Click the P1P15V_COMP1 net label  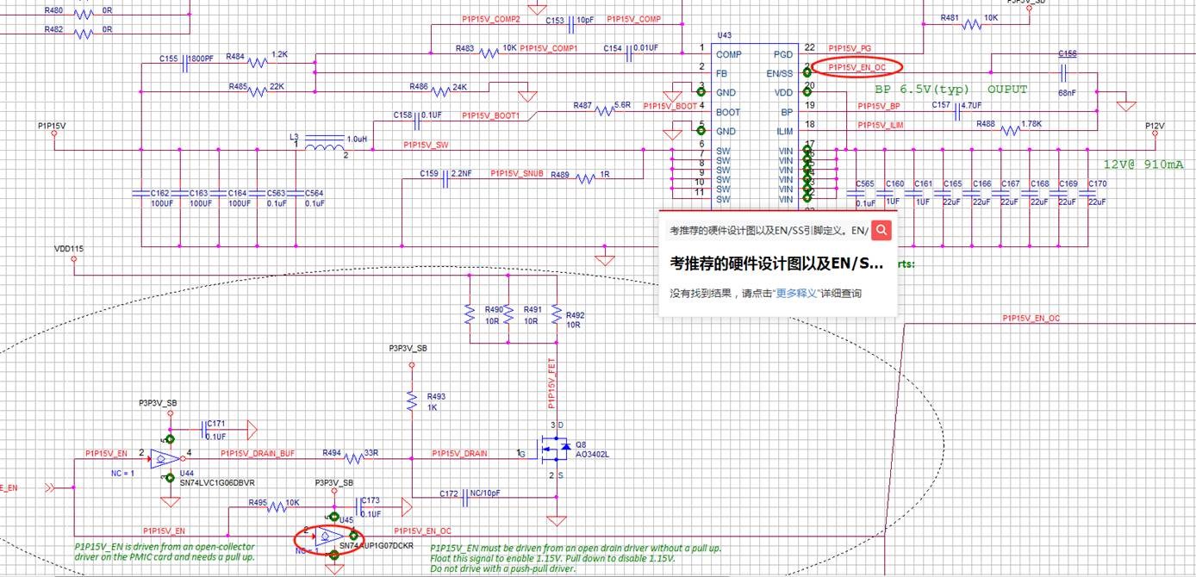[549, 48]
